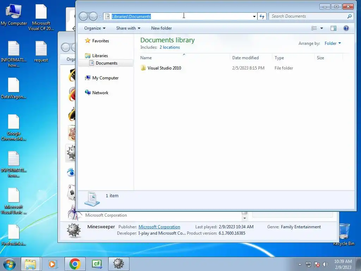Select Libraries in navigation pane

pos(100,55)
